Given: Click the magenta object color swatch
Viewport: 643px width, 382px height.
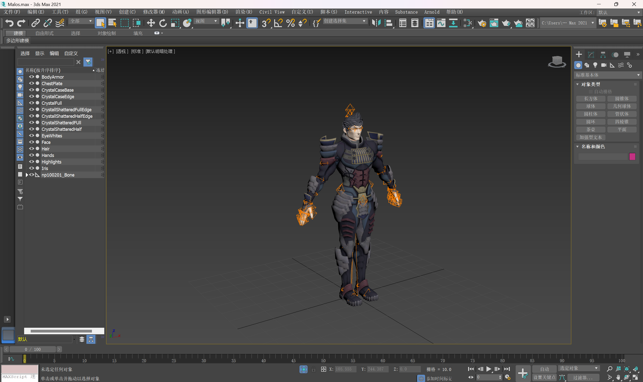Looking at the screenshot, I should pos(632,156).
